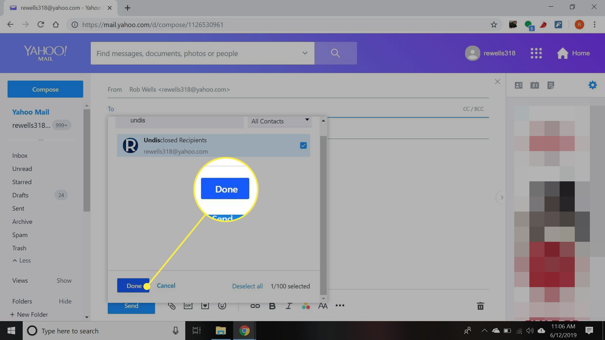The width and height of the screenshot is (605, 340).
Task: Enable CC / BCC recipients field
Action: coord(473,109)
